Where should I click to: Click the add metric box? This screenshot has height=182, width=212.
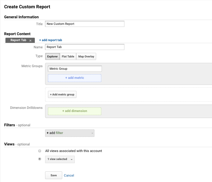point(74,78)
